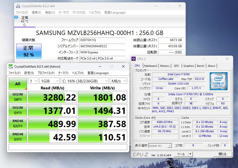Click the blue health status circle for drive C:
This screenshot has height=168, width=238.
coord(16,17)
